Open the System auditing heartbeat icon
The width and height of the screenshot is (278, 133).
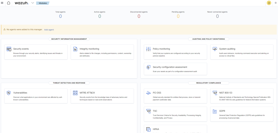(215, 49)
